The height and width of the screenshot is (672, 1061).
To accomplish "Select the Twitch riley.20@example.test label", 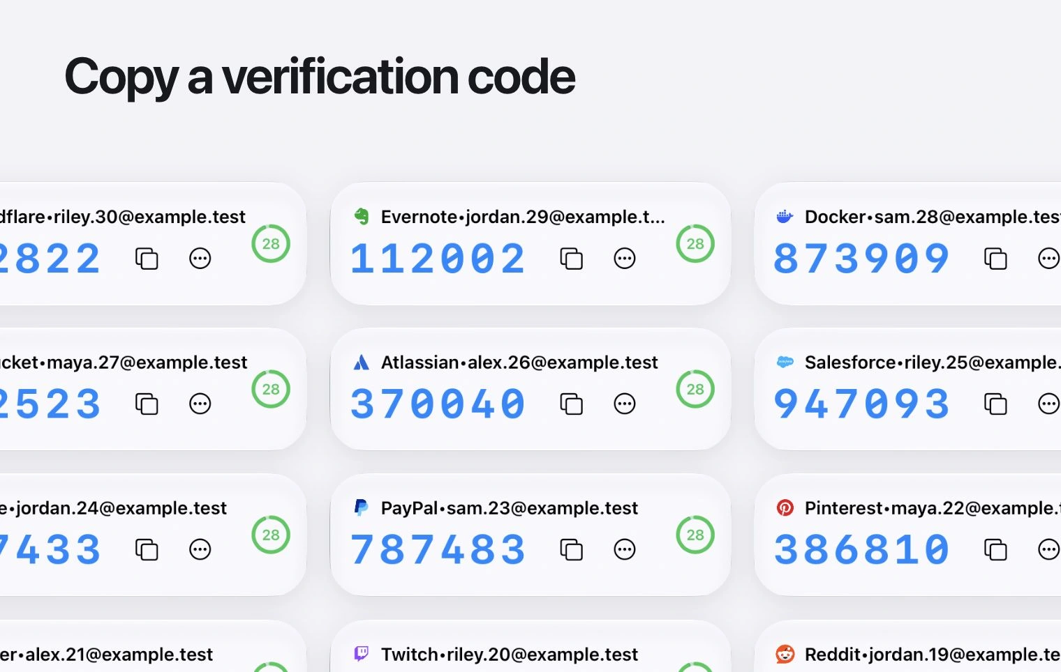I will tap(510, 654).
